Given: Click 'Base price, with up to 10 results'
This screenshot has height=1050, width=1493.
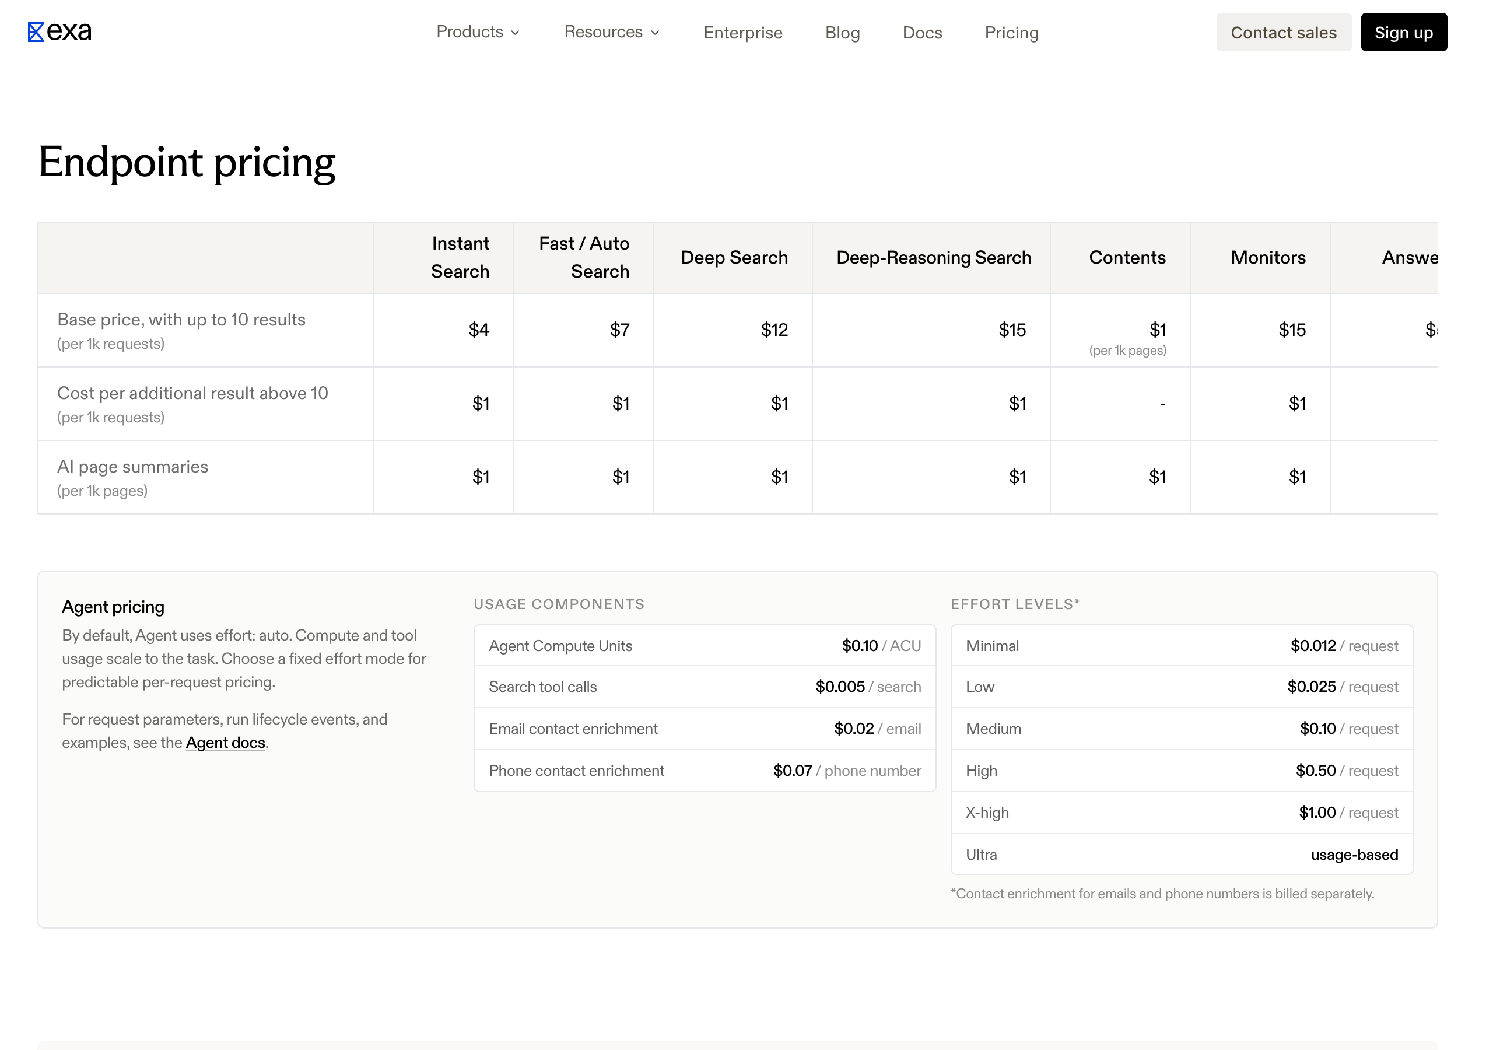Looking at the screenshot, I should [x=181, y=320].
